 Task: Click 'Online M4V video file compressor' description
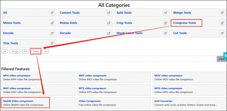pos(22,92)
